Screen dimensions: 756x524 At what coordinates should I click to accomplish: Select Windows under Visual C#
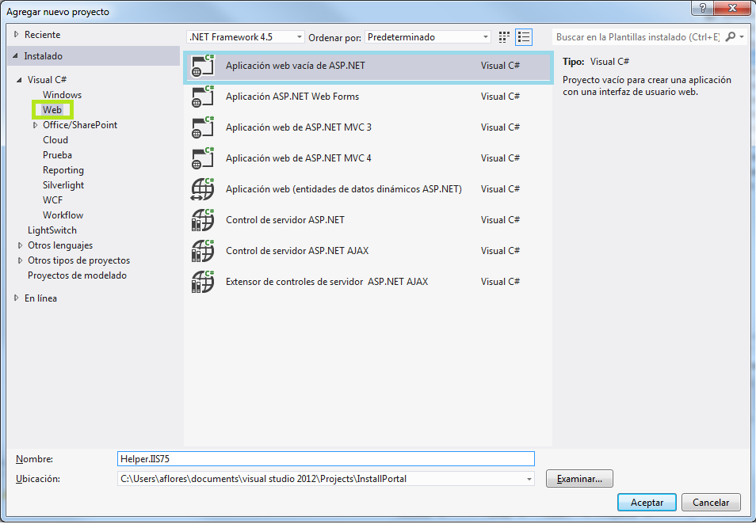tap(62, 95)
